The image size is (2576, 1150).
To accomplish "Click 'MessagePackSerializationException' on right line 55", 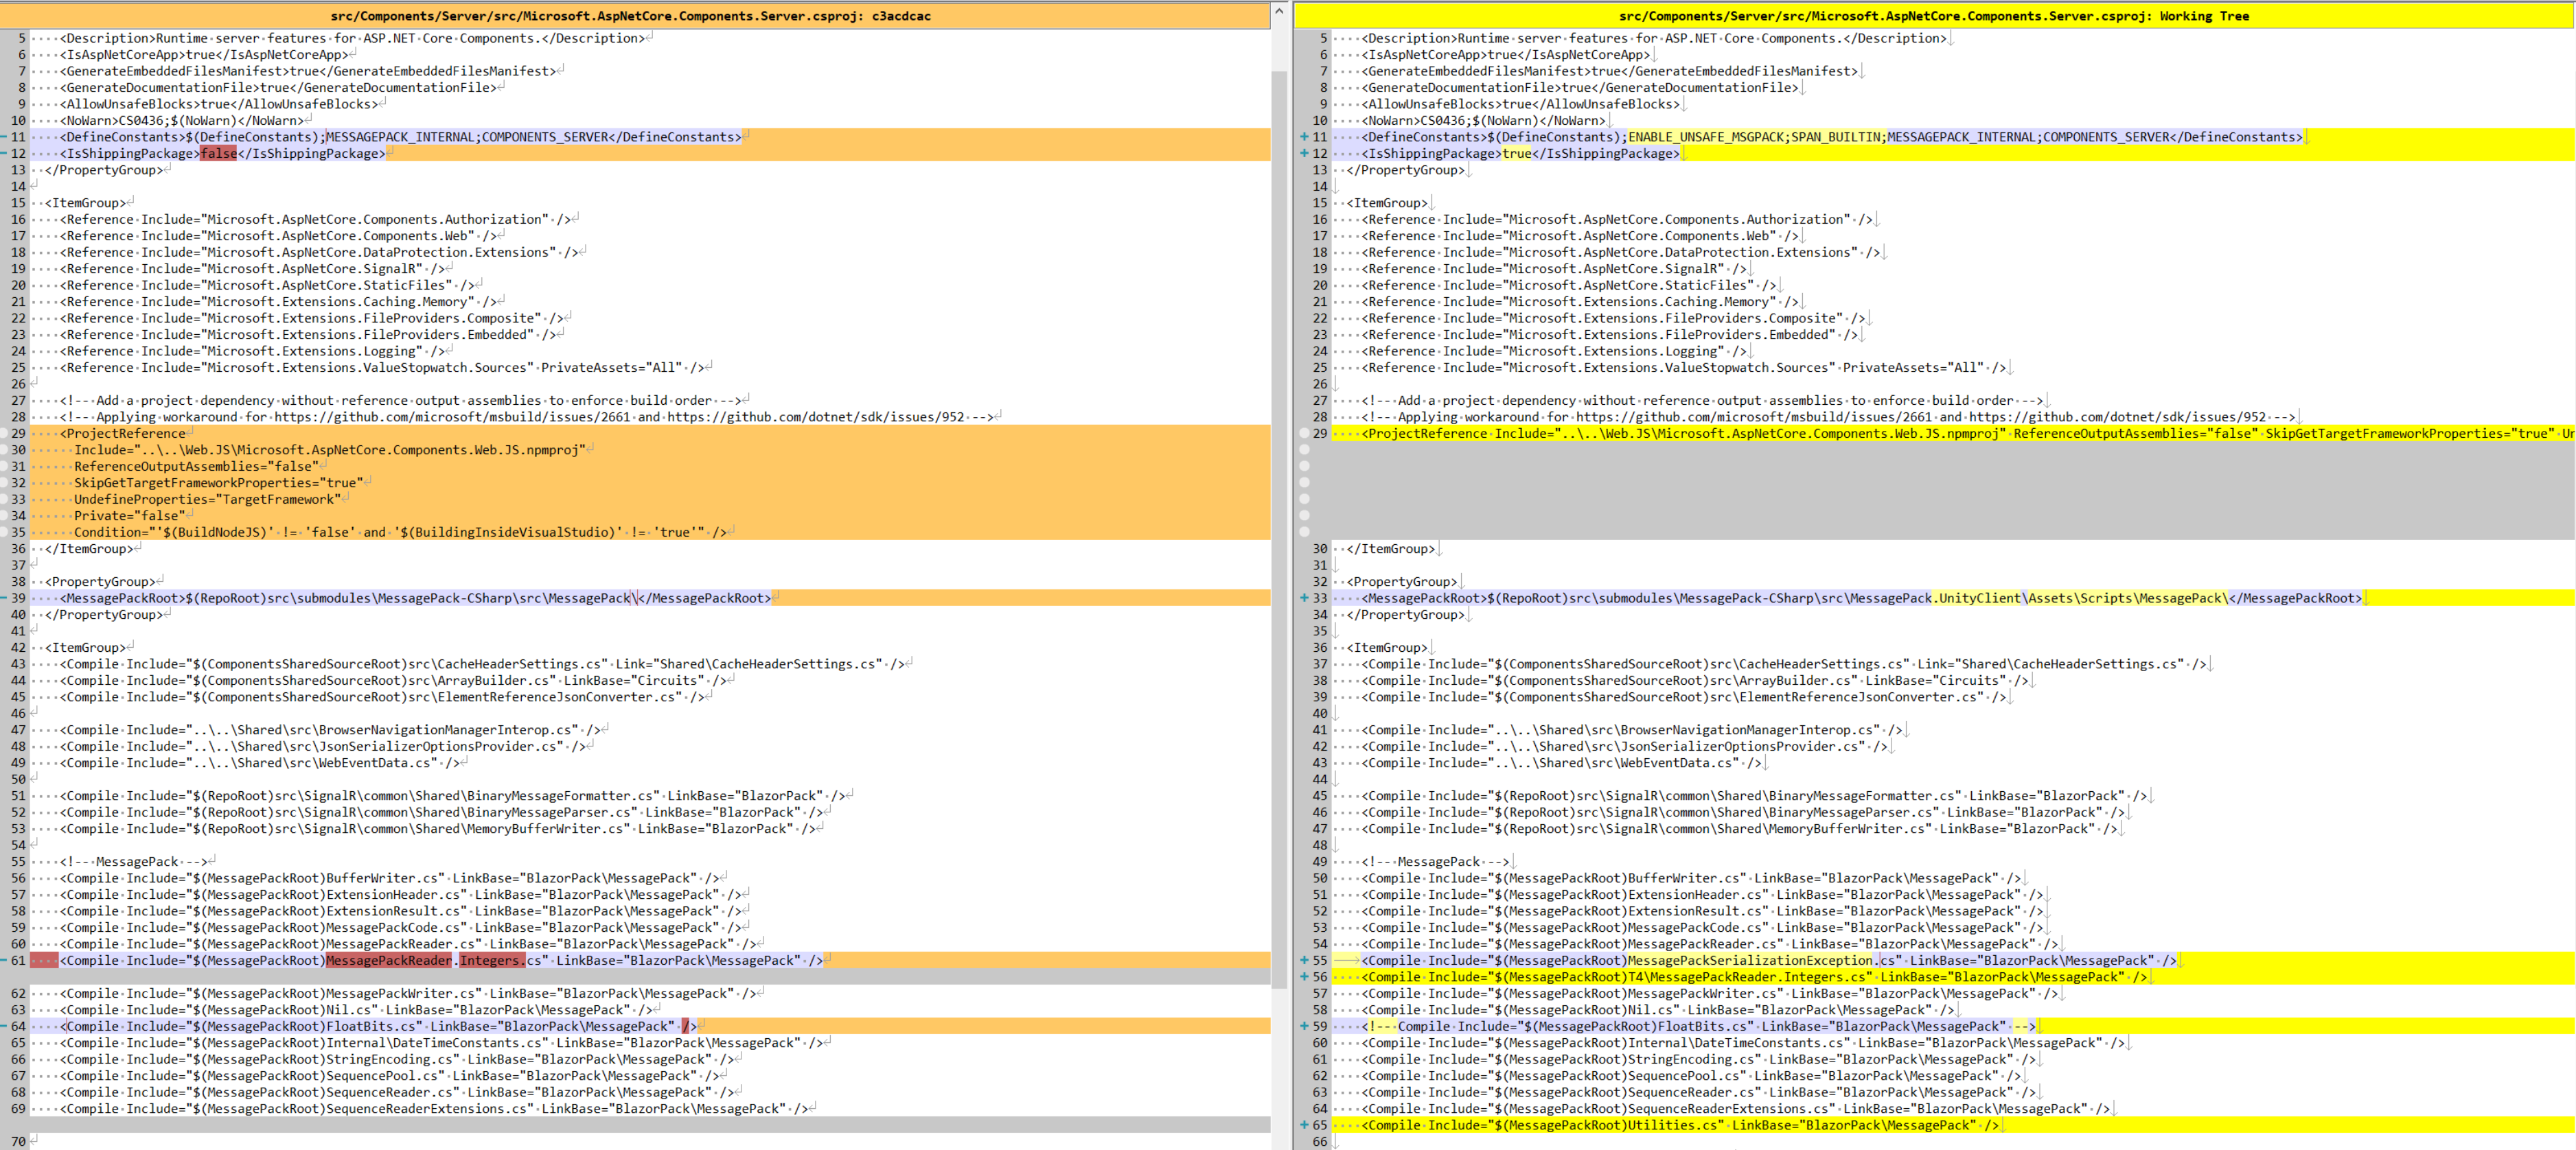I will click(x=1750, y=960).
